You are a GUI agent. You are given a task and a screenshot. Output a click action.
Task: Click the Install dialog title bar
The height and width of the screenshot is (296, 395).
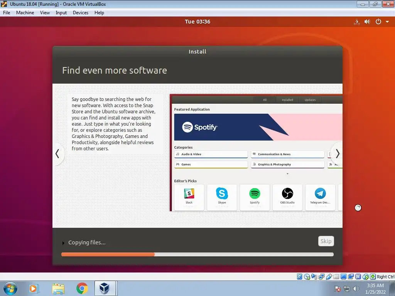pyautogui.click(x=197, y=52)
